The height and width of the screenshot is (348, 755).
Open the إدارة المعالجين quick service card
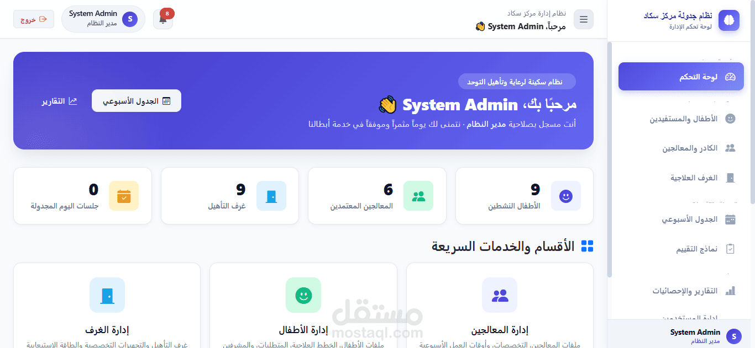(x=500, y=306)
